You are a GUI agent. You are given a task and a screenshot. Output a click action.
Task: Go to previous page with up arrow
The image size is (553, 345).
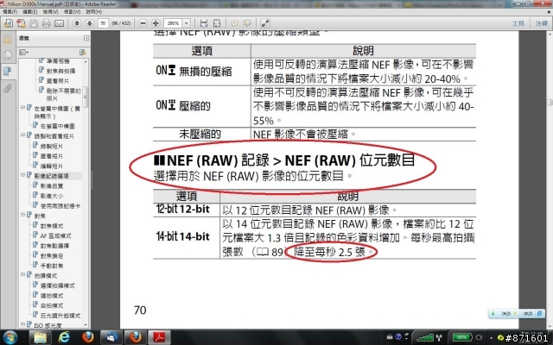pos(77,23)
